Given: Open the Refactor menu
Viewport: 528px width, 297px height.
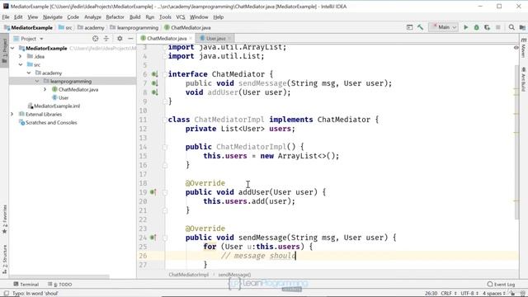Looking at the screenshot, I should point(115,16).
